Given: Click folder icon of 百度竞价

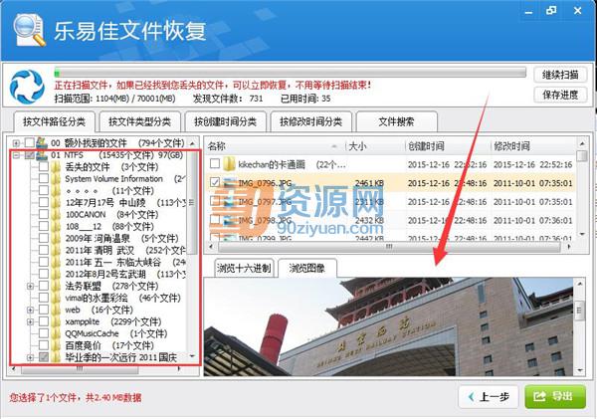Looking at the screenshot, I should point(56,345).
